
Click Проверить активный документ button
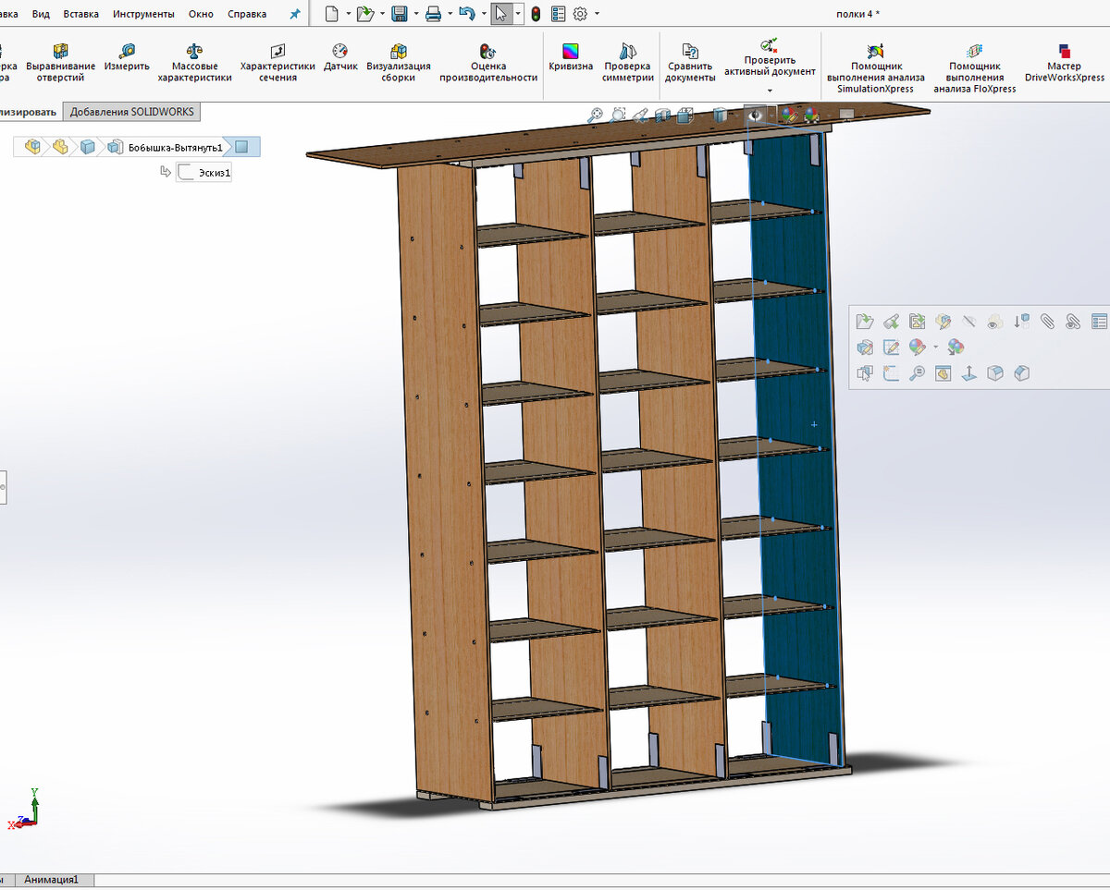tap(770, 59)
